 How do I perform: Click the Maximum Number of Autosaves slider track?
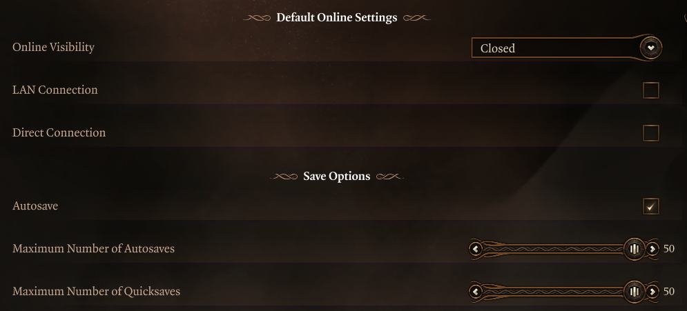pyautogui.click(x=552, y=248)
